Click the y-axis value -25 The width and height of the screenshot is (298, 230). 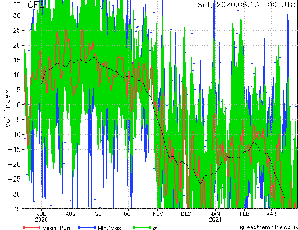click(15, 179)
